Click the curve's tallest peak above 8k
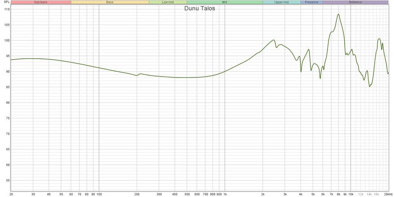 pos(338,14)
